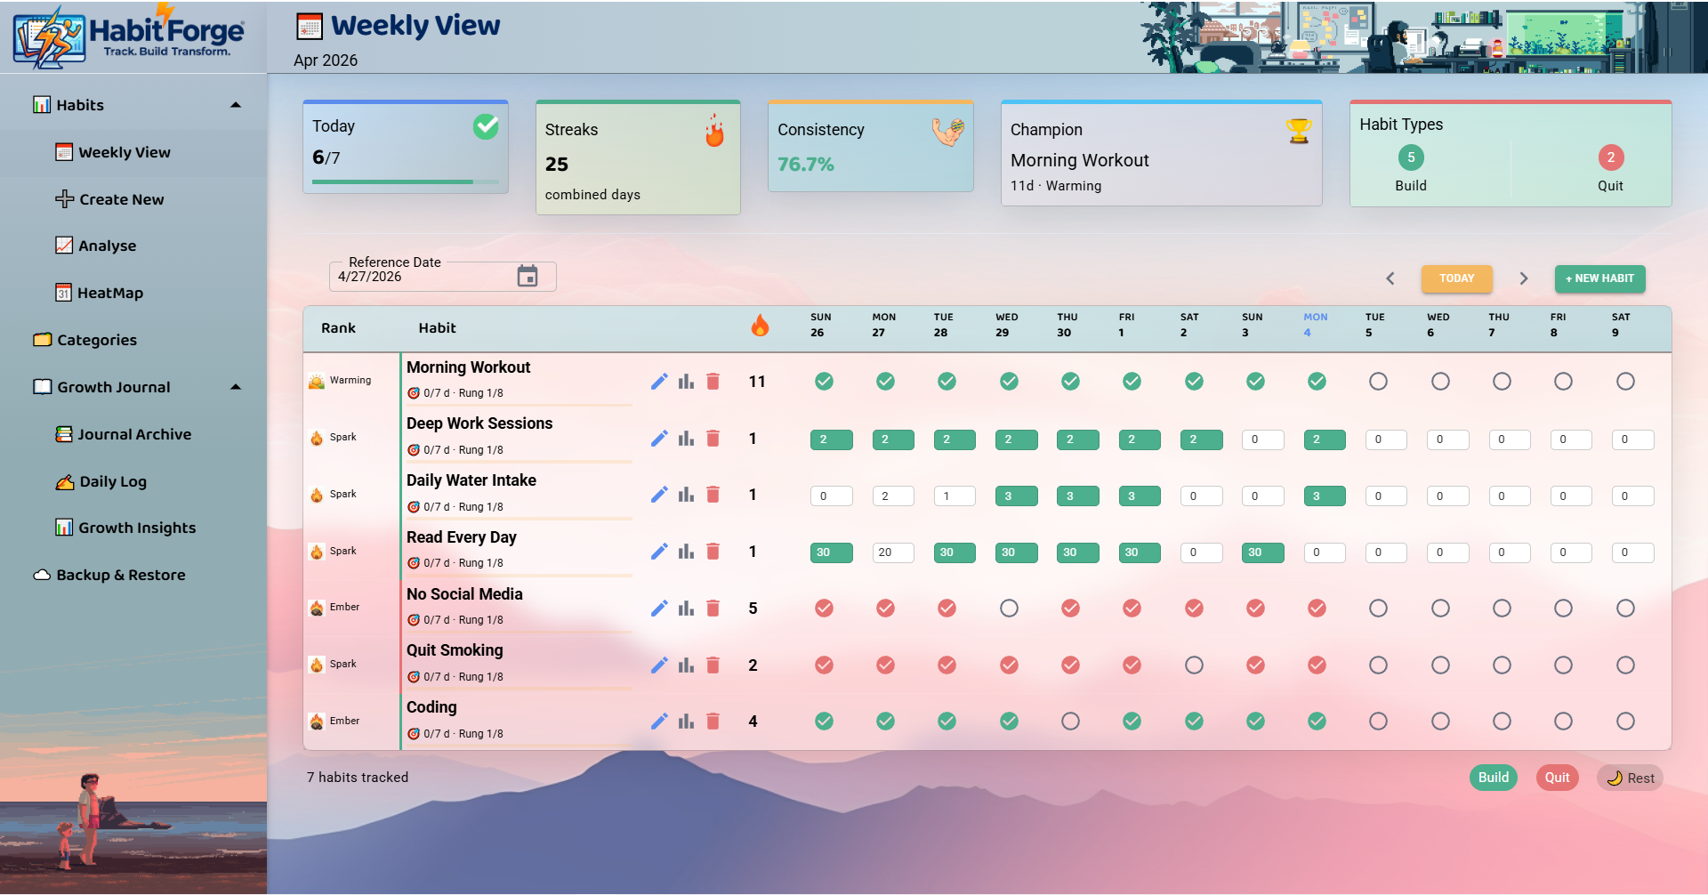The image size is (1708, 895).
Task: Open the HeatMap page
Action: click(133, 293)
